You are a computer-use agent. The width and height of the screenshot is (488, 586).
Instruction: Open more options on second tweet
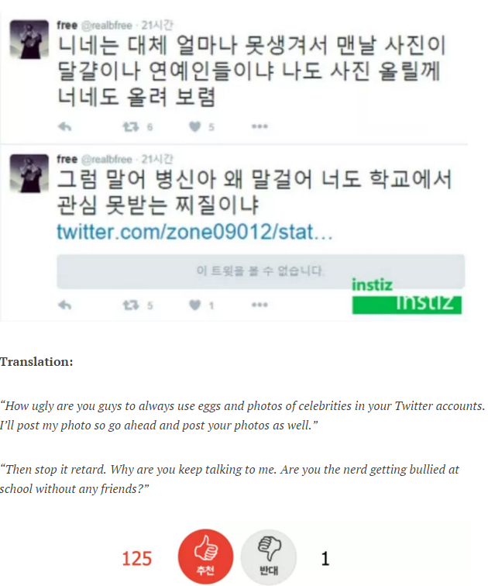coord(259,305)
